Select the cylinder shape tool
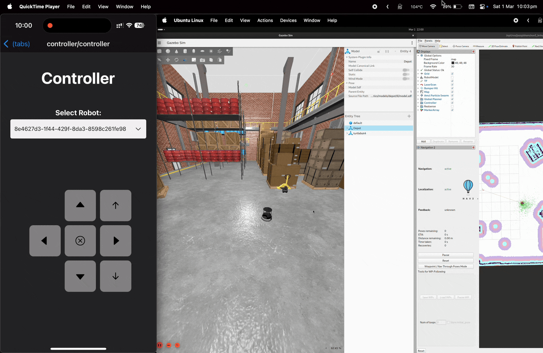This screenshot has width=543, height=353. click(x=185, y=51)
